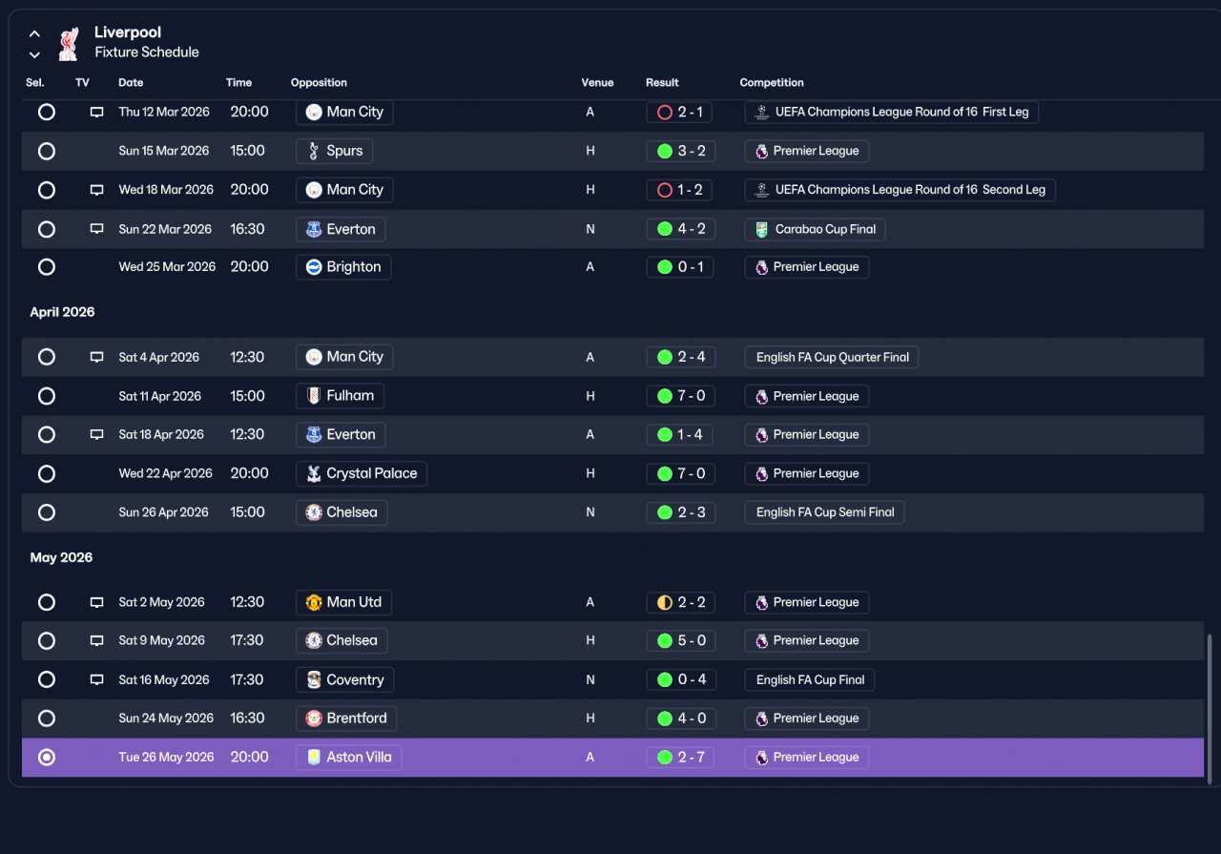Click the Spurs club badge
This screenshot has height=854, width=1221.
(x=314, y=151)
